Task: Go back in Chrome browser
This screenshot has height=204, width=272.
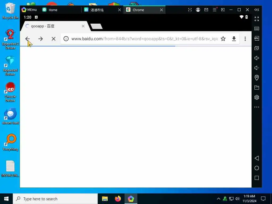Action: (28, 39)
